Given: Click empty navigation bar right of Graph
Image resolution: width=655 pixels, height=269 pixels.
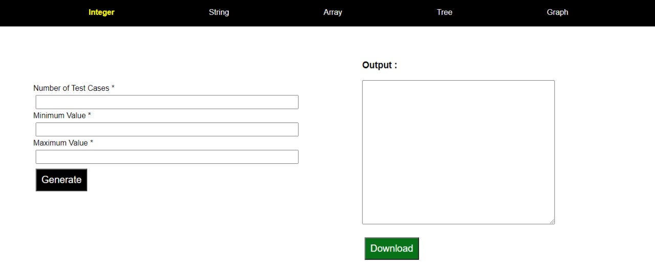Looking at the screenshot, I should pyautogui.click(x=614, y=12).
